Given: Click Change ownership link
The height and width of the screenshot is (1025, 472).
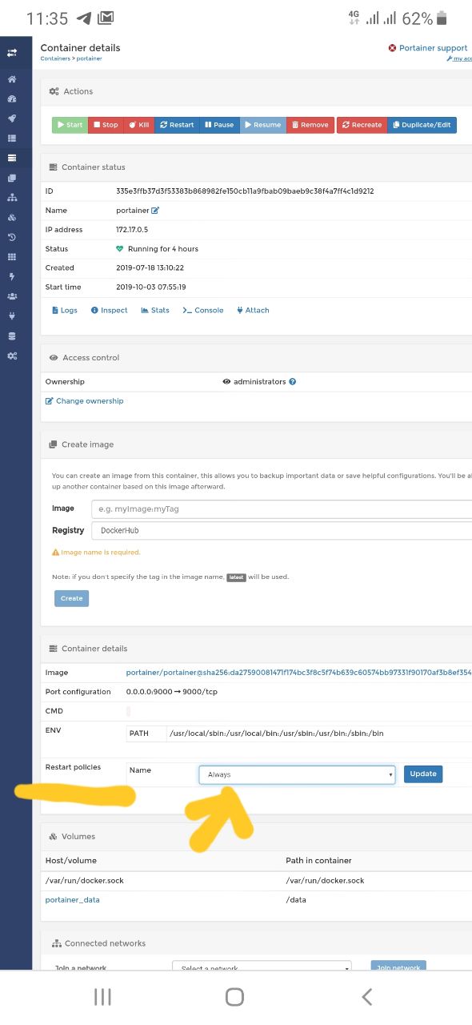Looking at the screenshot, I should [x=85, y=401].
